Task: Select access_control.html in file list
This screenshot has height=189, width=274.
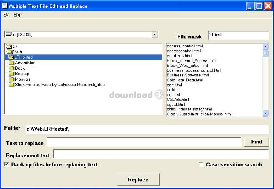Action: [x=185, y=46]
